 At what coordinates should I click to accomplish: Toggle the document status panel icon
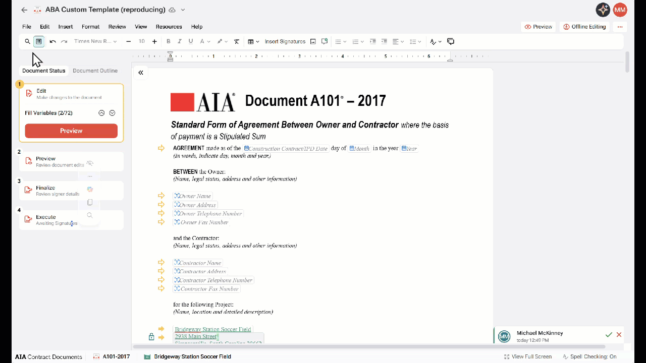[39, 41]
